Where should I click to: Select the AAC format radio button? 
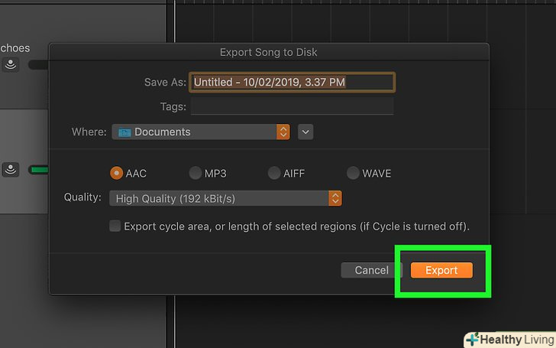click(117, 174)
